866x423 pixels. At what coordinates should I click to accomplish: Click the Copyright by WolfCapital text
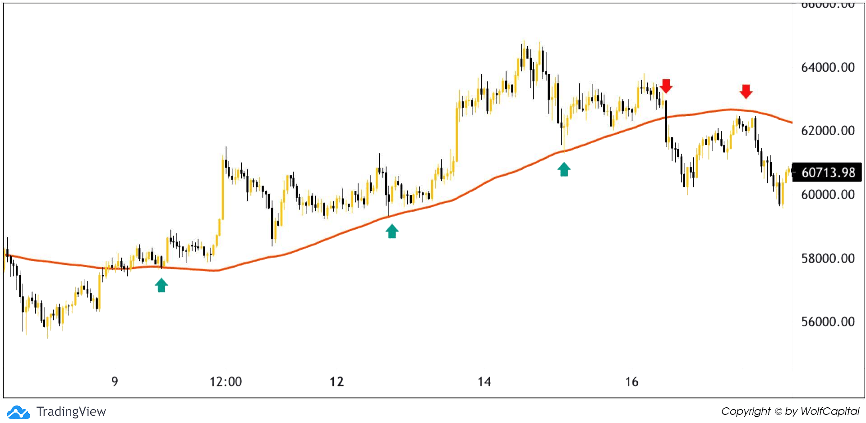point(790,411)
